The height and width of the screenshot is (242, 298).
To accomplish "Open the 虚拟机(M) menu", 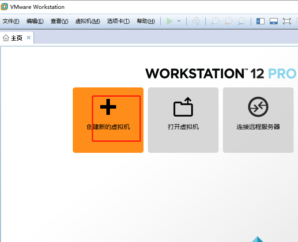I will point(87,21).
